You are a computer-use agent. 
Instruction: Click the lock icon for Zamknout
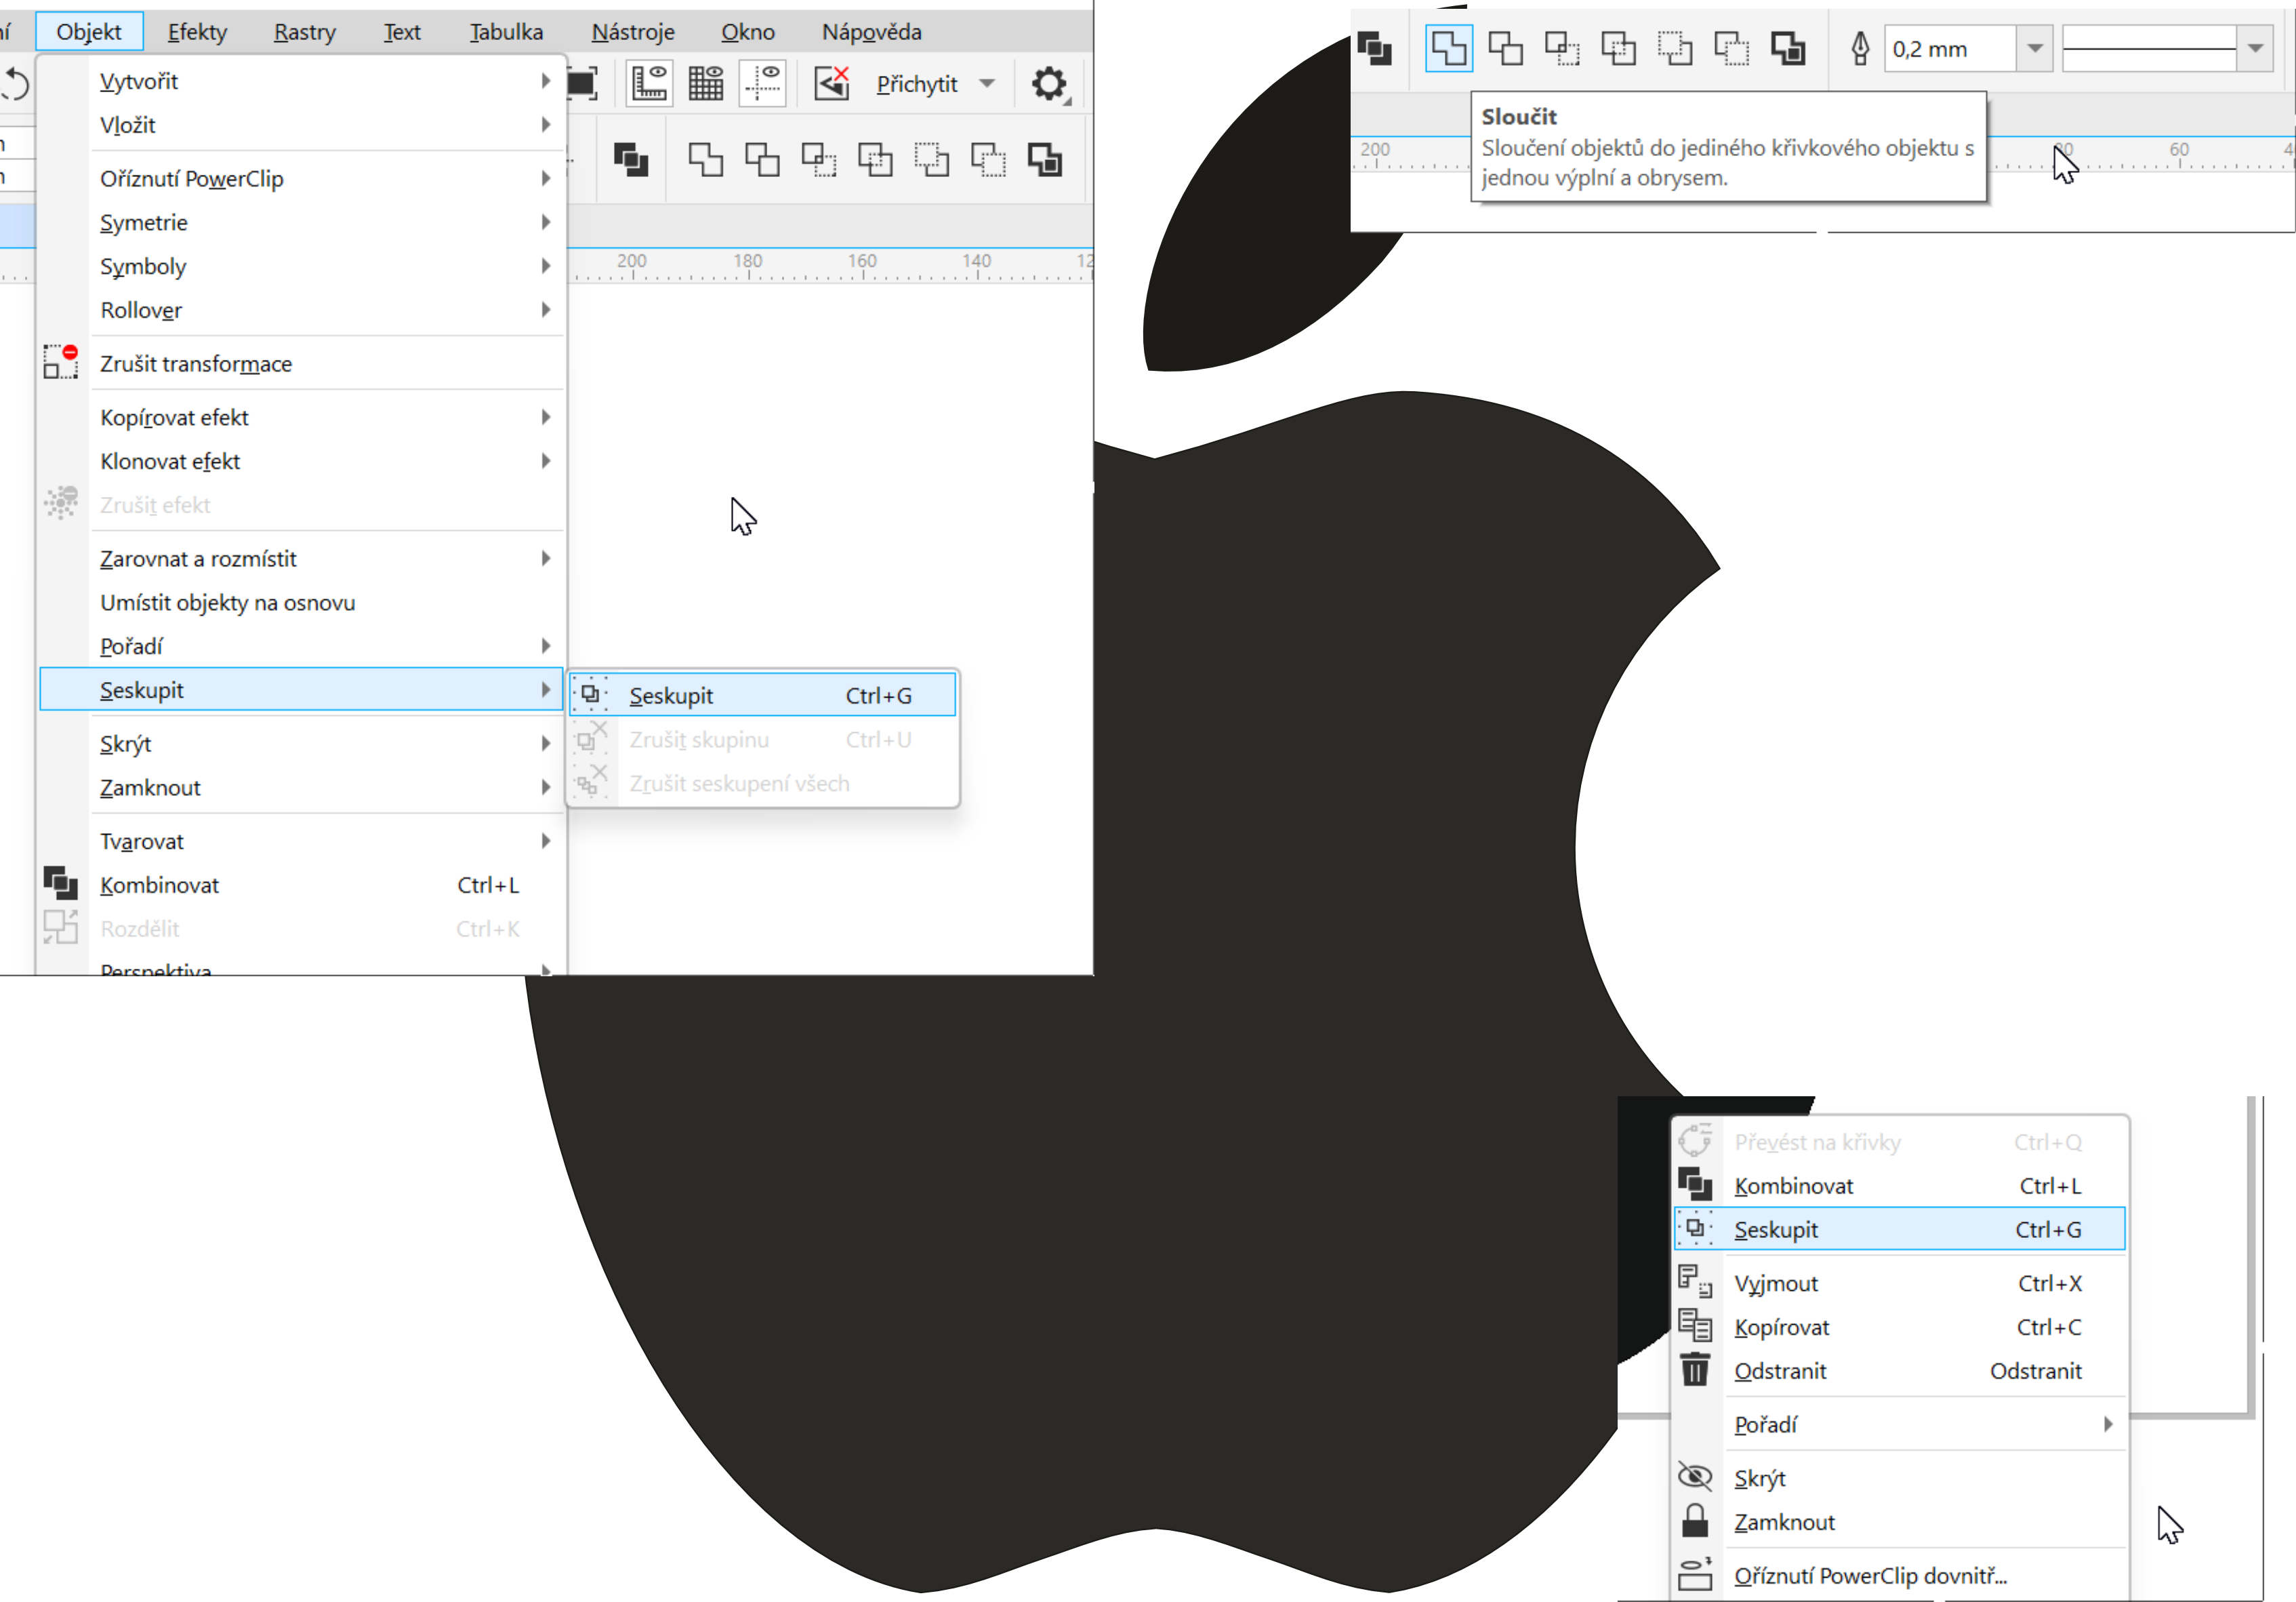coord(1695,1521)
